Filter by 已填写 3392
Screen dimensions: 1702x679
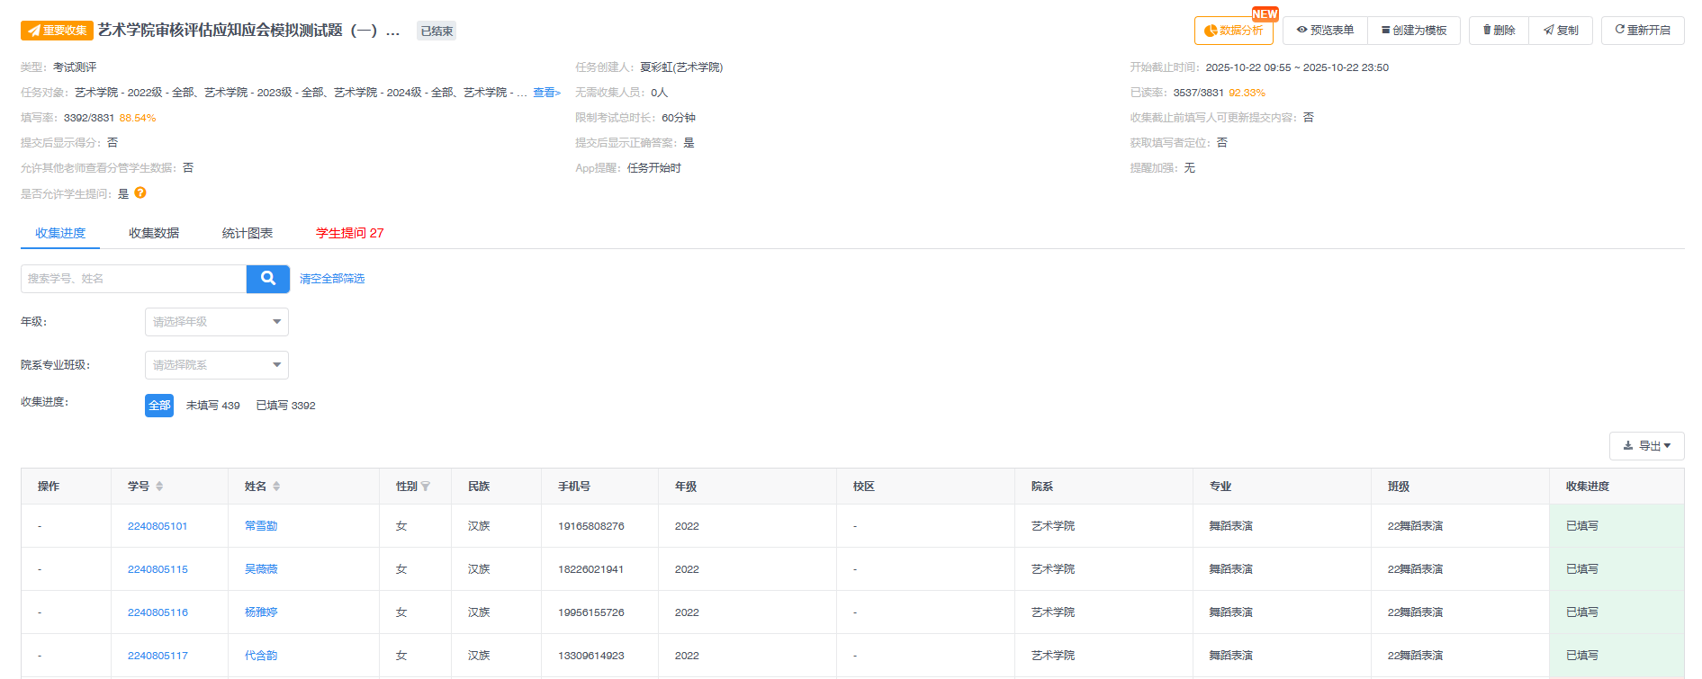[285, 406]
